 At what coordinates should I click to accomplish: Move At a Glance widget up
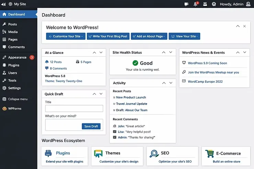pos(94,52)
